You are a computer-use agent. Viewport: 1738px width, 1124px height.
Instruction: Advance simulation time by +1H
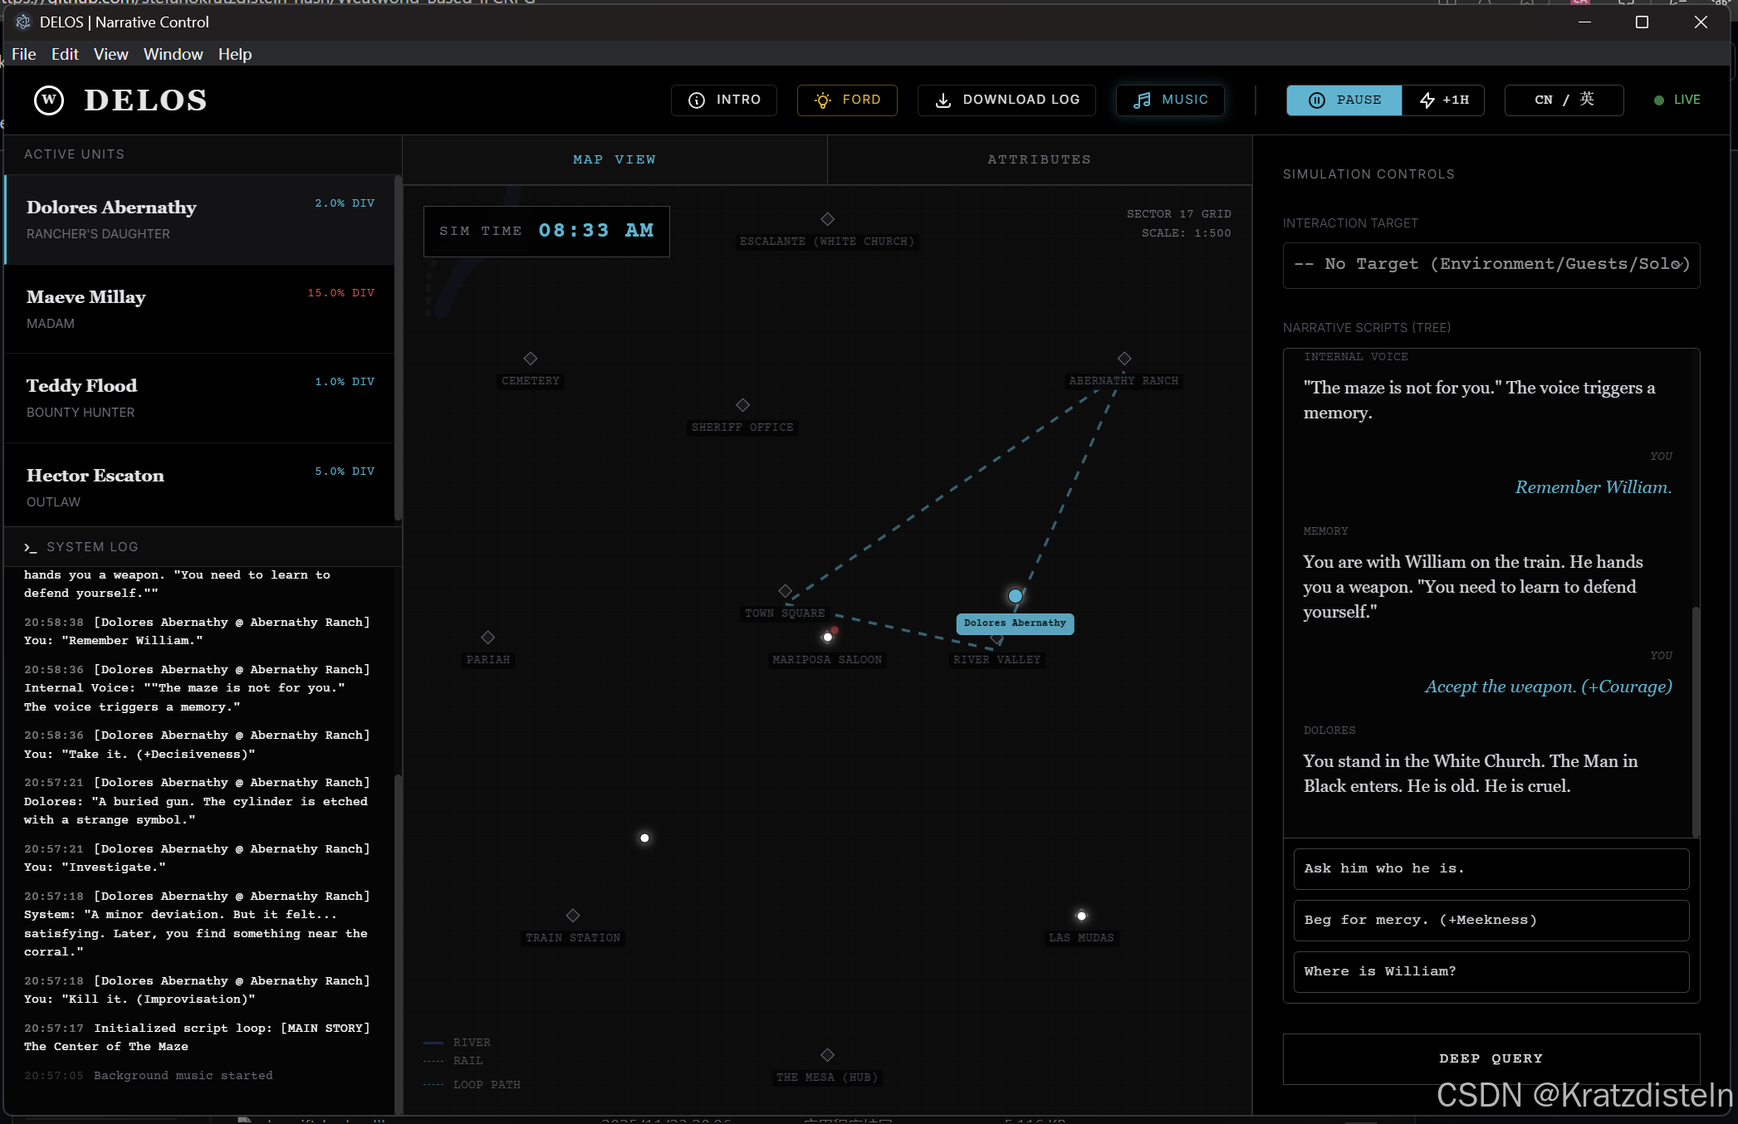(1443, 100)
